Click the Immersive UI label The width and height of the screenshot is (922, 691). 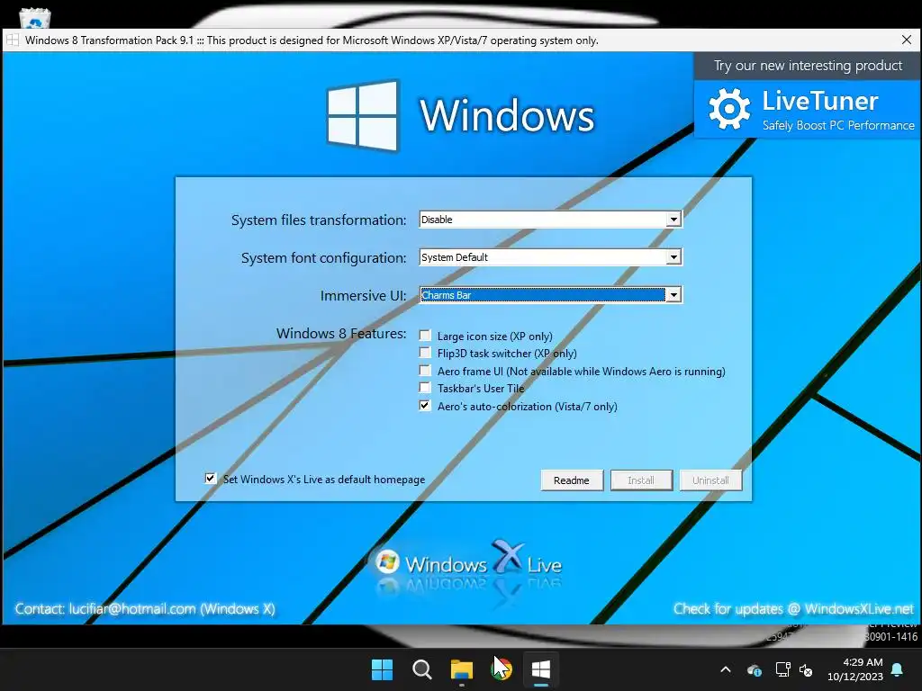[363, 295]
